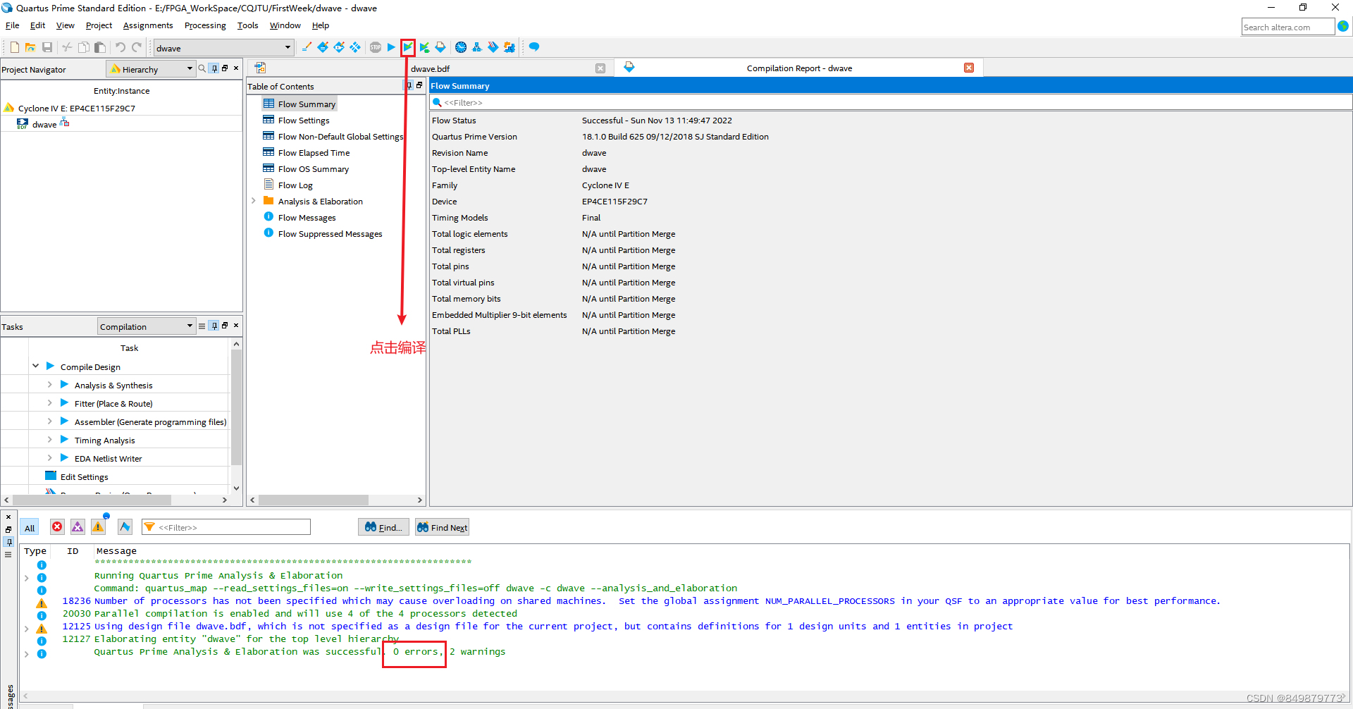Click the Flow Summary filter field
Screen dimensions: 1353x709
tap(891, 102)
